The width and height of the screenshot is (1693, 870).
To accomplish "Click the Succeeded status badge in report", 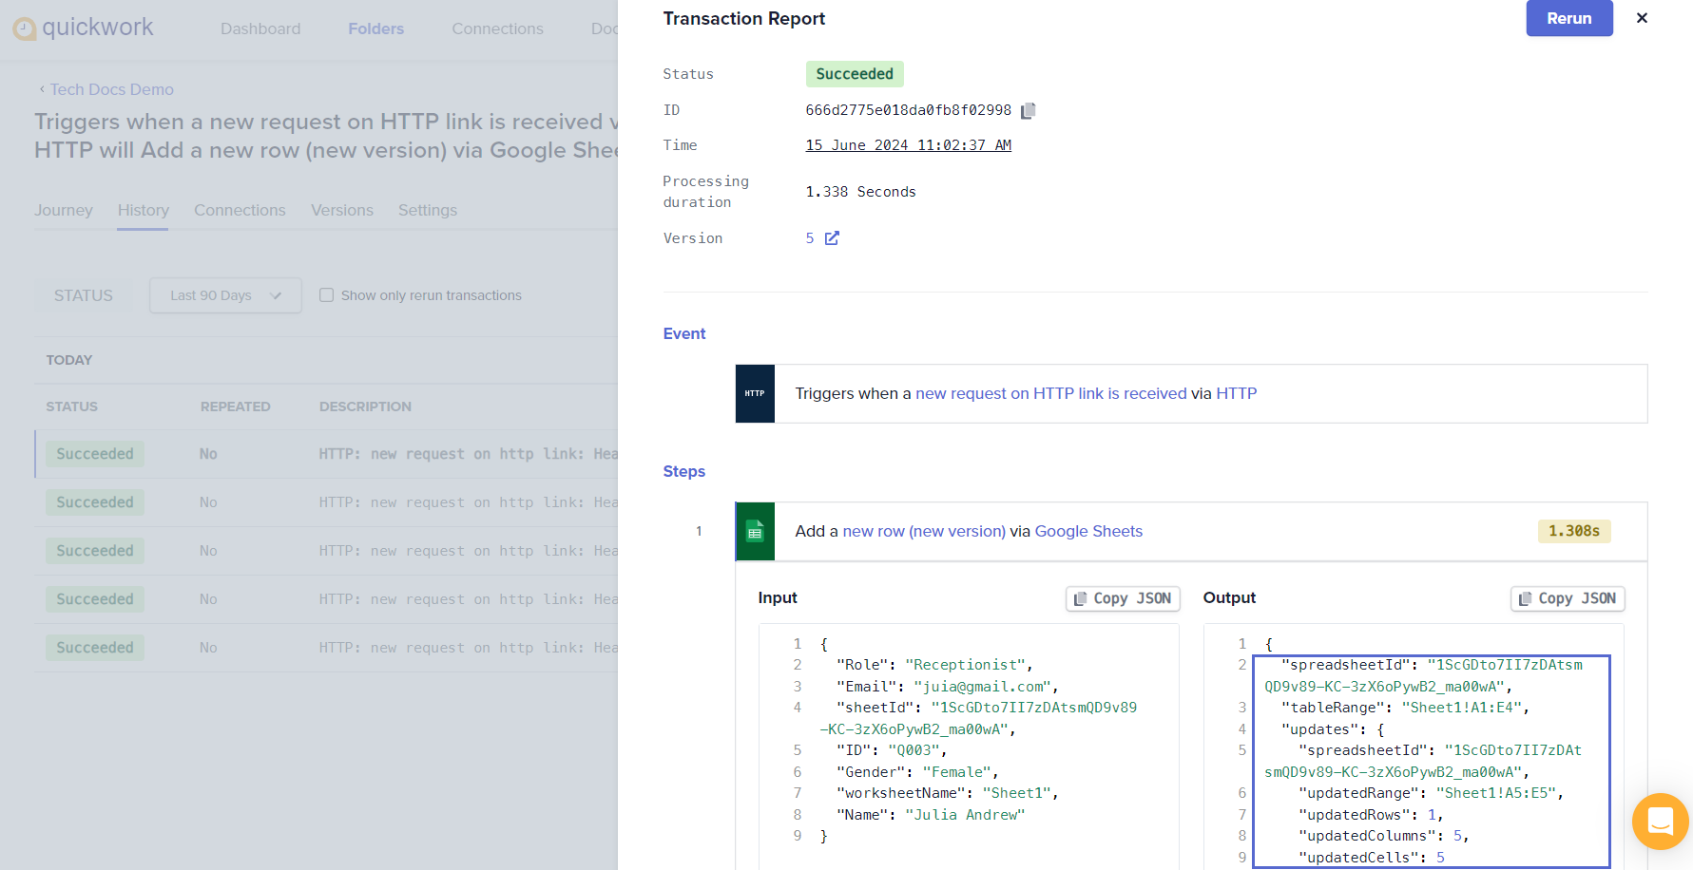I will (855, 74).
